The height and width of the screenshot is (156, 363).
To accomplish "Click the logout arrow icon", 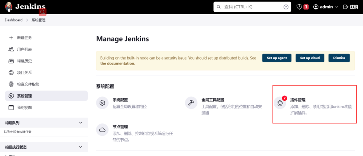I will click(346, 7).
